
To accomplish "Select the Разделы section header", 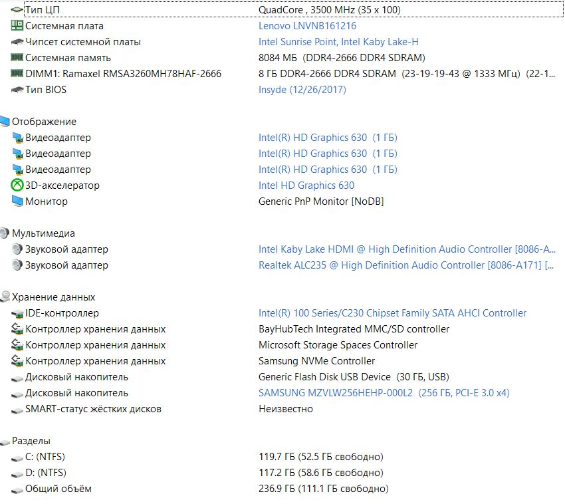I will coord(31,441).
